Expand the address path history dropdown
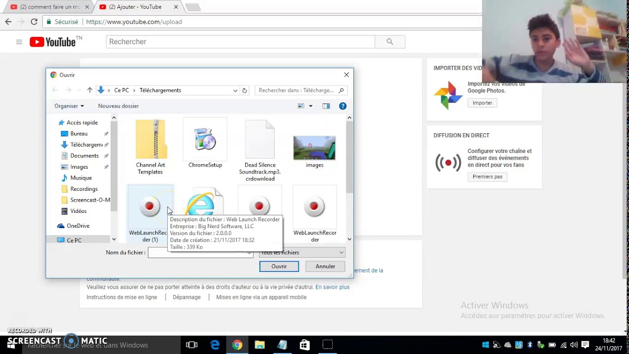Screen dimensions: 629x354 tap(235, 90)
